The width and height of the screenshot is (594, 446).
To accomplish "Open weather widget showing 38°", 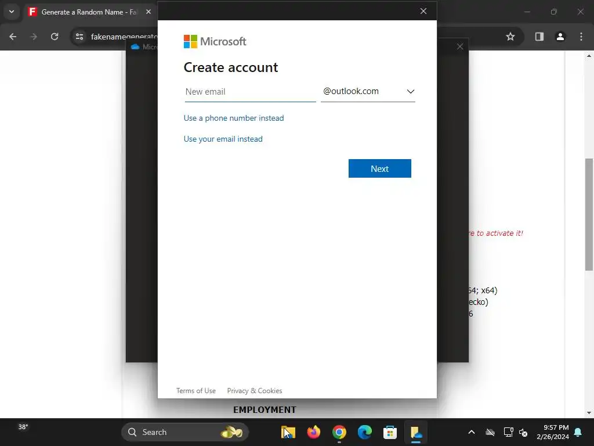I will tap(23, 427).
